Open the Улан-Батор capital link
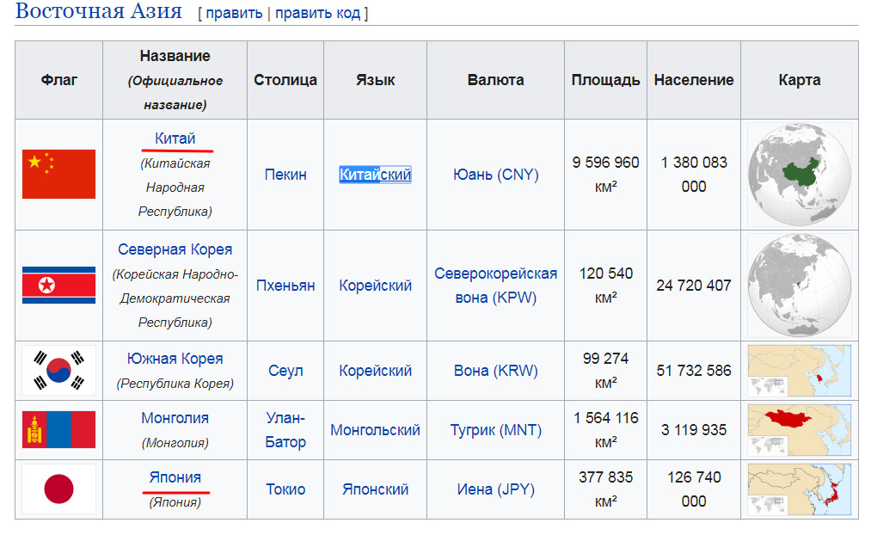This screenshot has width=871, height=535. coord(285,430)
